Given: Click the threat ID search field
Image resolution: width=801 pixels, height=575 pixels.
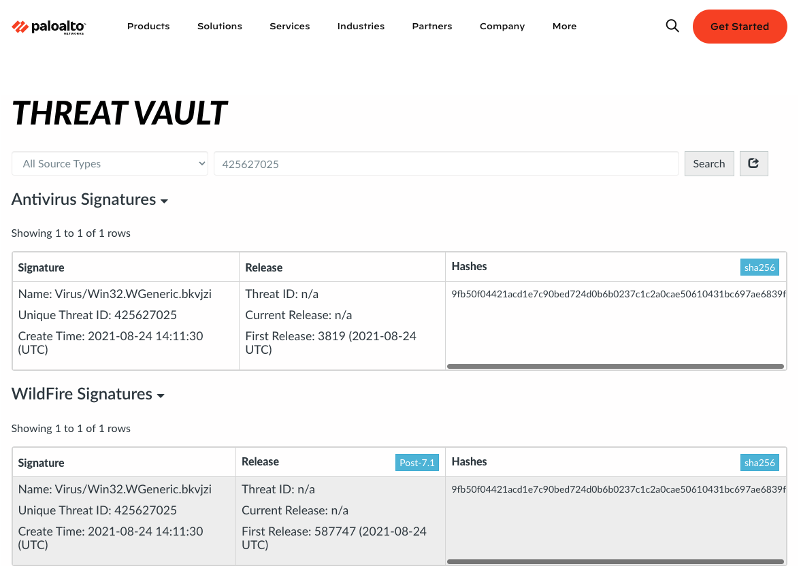Looking at the screenshot, I should point(446,164).
